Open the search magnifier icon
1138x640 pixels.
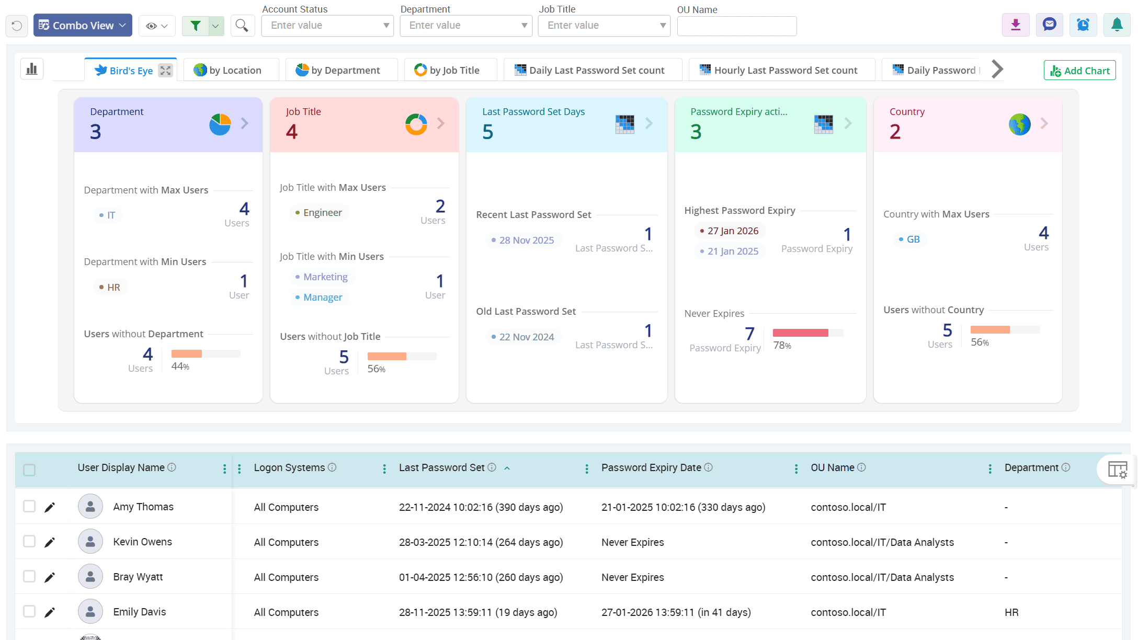coord(242,26)
